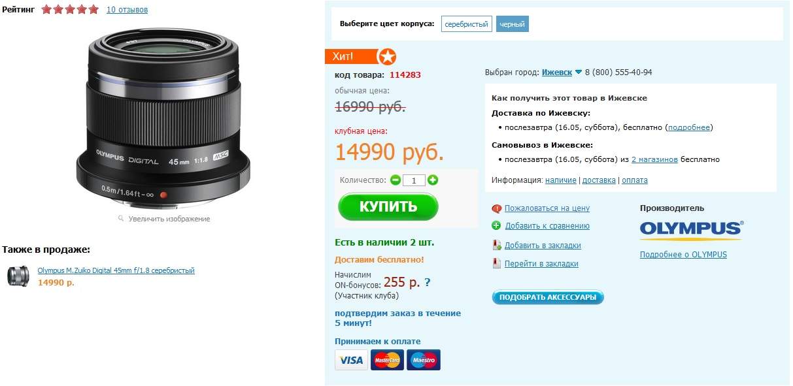Viewport: 793px width, 386px height.
Task: Open the city dropdown arrow next to Ижевск
Action: coord(579,72)
